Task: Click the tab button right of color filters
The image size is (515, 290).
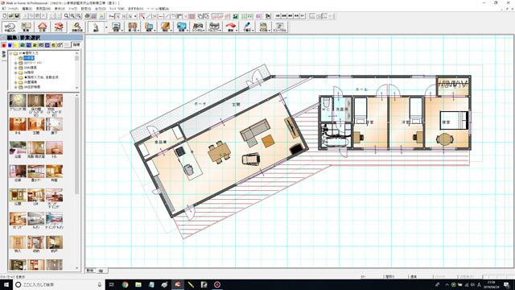Action: coord(76,45)
